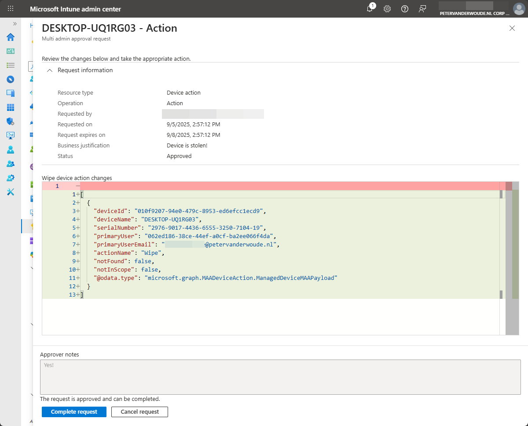This screenshot has width=528, height=426.
Task: Open the feedback icon in the header
Action: click(422, 9)
